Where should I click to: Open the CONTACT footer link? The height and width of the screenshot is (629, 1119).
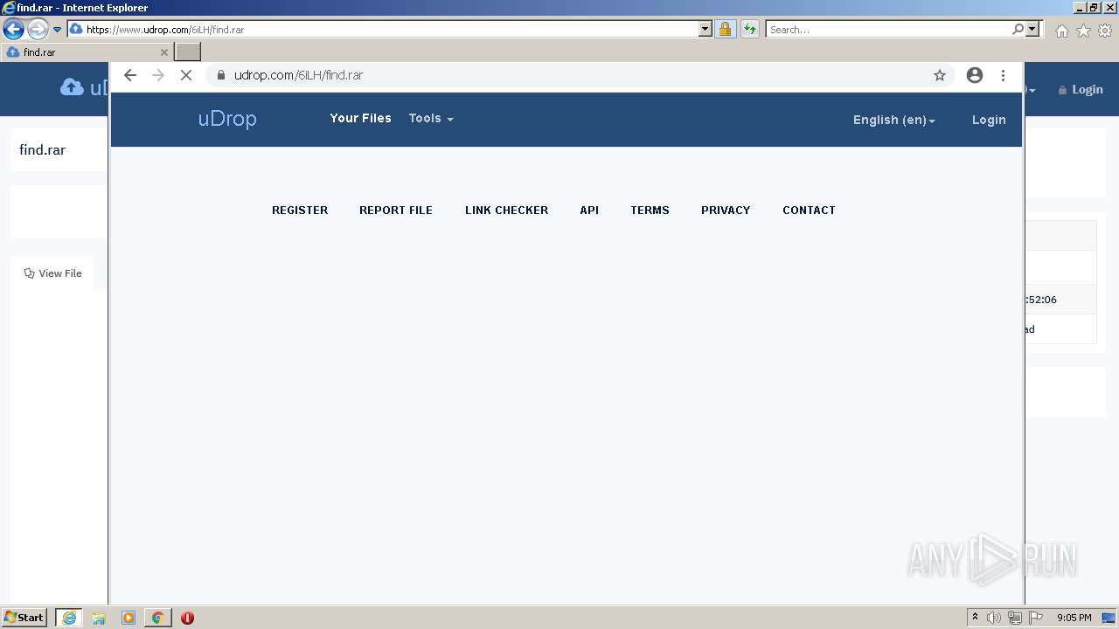(809, 211)
